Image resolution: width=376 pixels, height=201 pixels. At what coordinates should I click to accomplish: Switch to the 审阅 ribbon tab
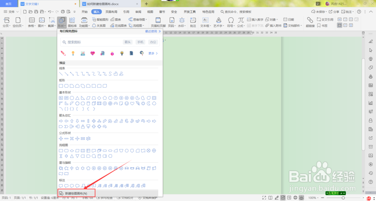(x=138, y=12)
